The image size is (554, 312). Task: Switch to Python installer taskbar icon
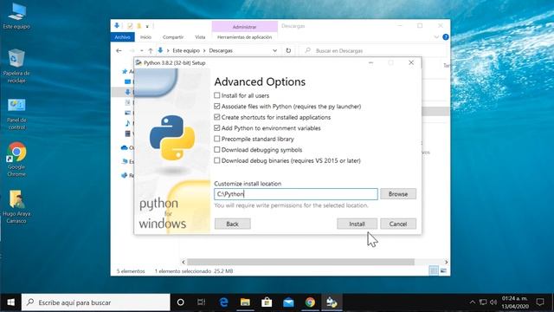pos(332,302)
